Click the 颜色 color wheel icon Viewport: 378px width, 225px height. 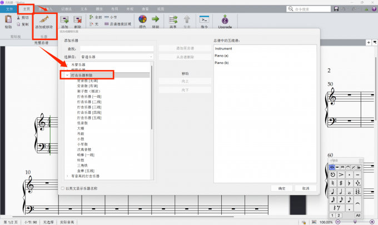(x=142, y=19)
